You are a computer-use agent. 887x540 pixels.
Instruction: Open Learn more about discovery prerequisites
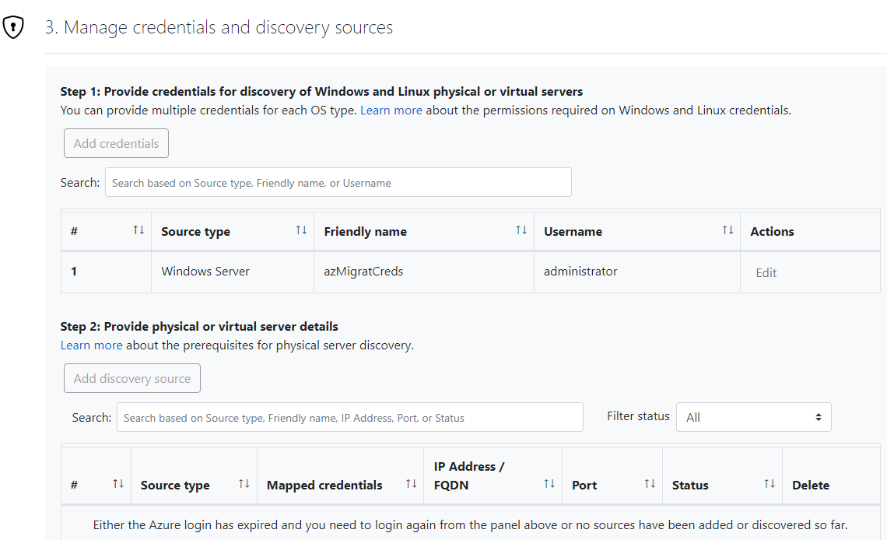point(91,345)
